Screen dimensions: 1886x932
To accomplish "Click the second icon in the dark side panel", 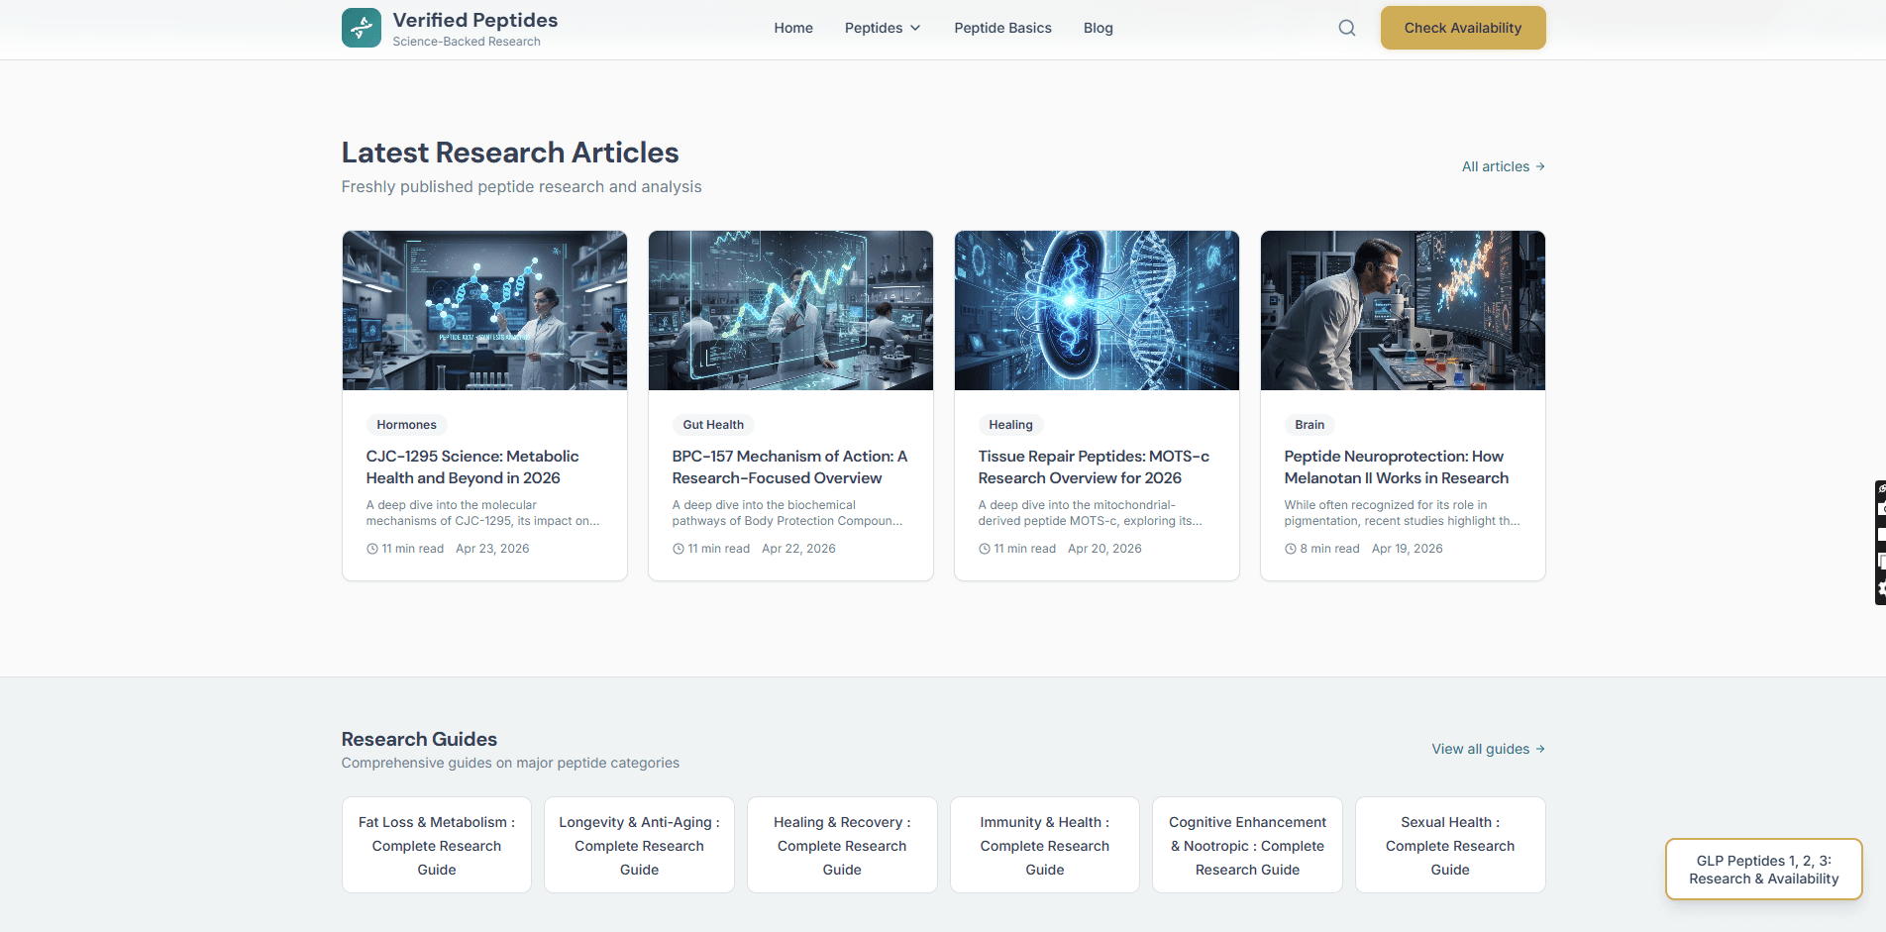I will pyautogui.click(x=1880, y=508).
